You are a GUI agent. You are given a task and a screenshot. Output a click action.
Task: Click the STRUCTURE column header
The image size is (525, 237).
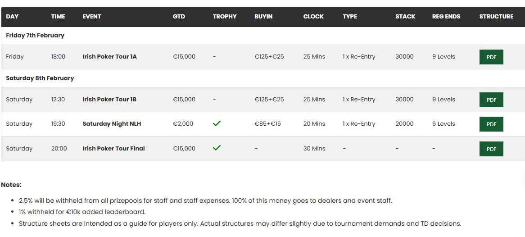coord(496,17)
